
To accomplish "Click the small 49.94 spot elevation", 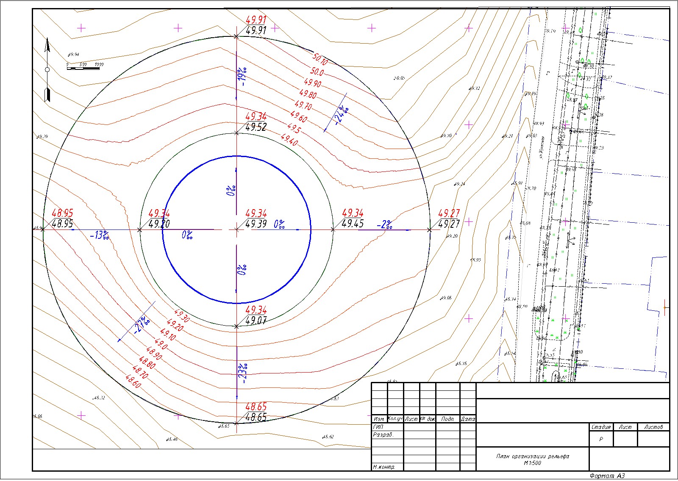I will tap(74, 55).
